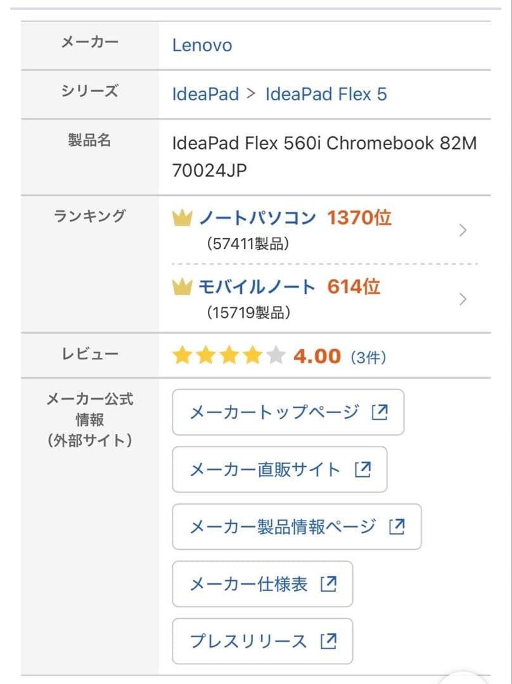512x684 pixels.
Task: Click the external link icon on メーカートップページ
Action: [x=380, y=412]
